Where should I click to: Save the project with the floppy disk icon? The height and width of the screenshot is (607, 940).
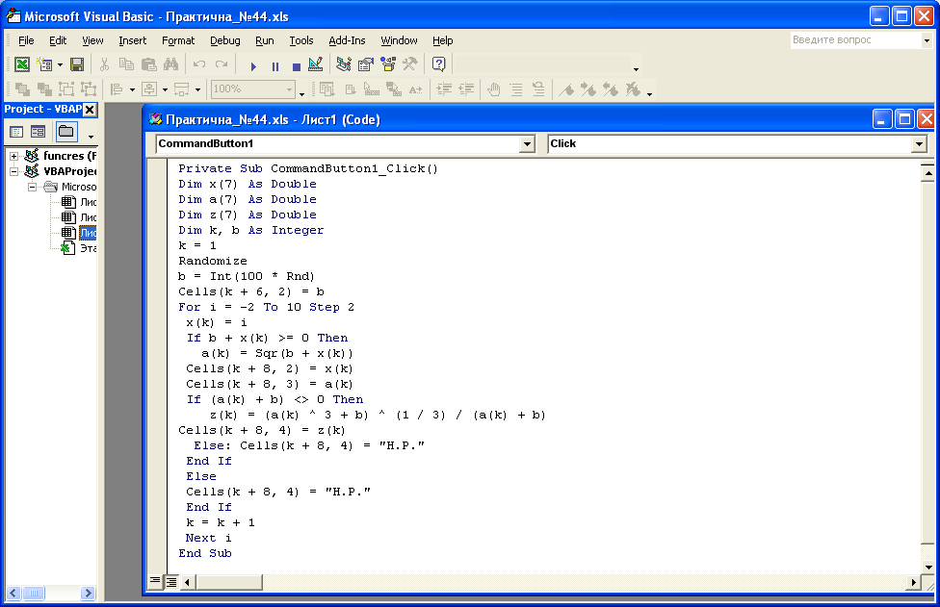point(77,64)
